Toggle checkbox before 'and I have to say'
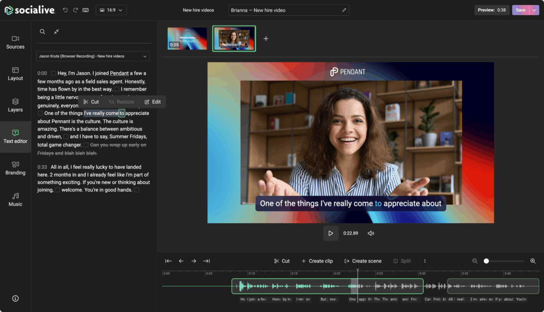The height and width of the screenshot is (312, 544). point(66,136)
